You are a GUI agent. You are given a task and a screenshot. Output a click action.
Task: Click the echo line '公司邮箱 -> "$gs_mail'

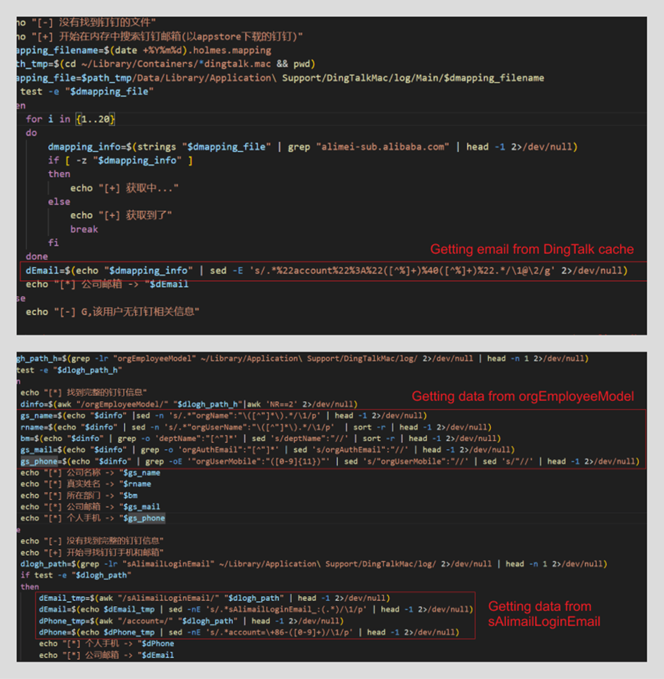tap(90, 507)
